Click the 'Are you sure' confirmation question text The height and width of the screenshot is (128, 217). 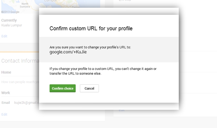point(90,47)
